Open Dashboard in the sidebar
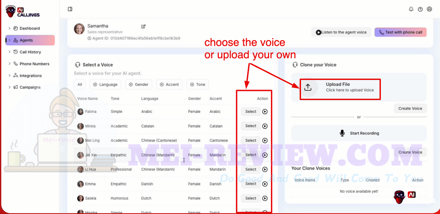The height and width of the screenshot is (214, 440). (x=30, y=28)
